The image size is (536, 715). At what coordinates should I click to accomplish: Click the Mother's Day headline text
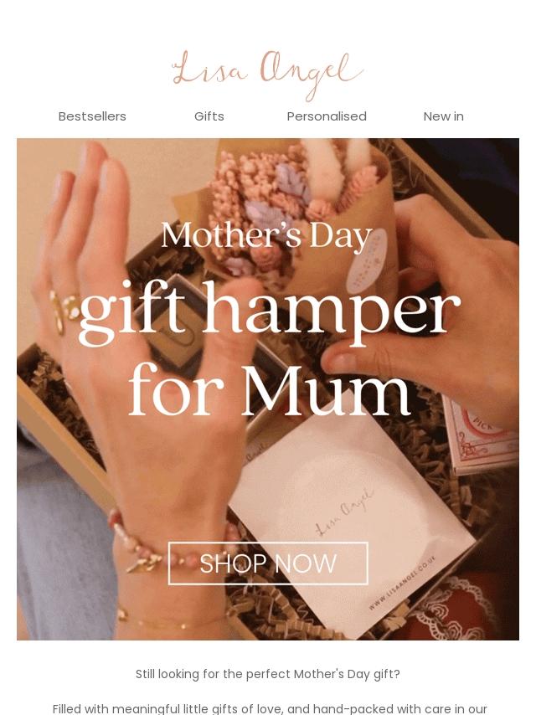(x=267, y=236)
